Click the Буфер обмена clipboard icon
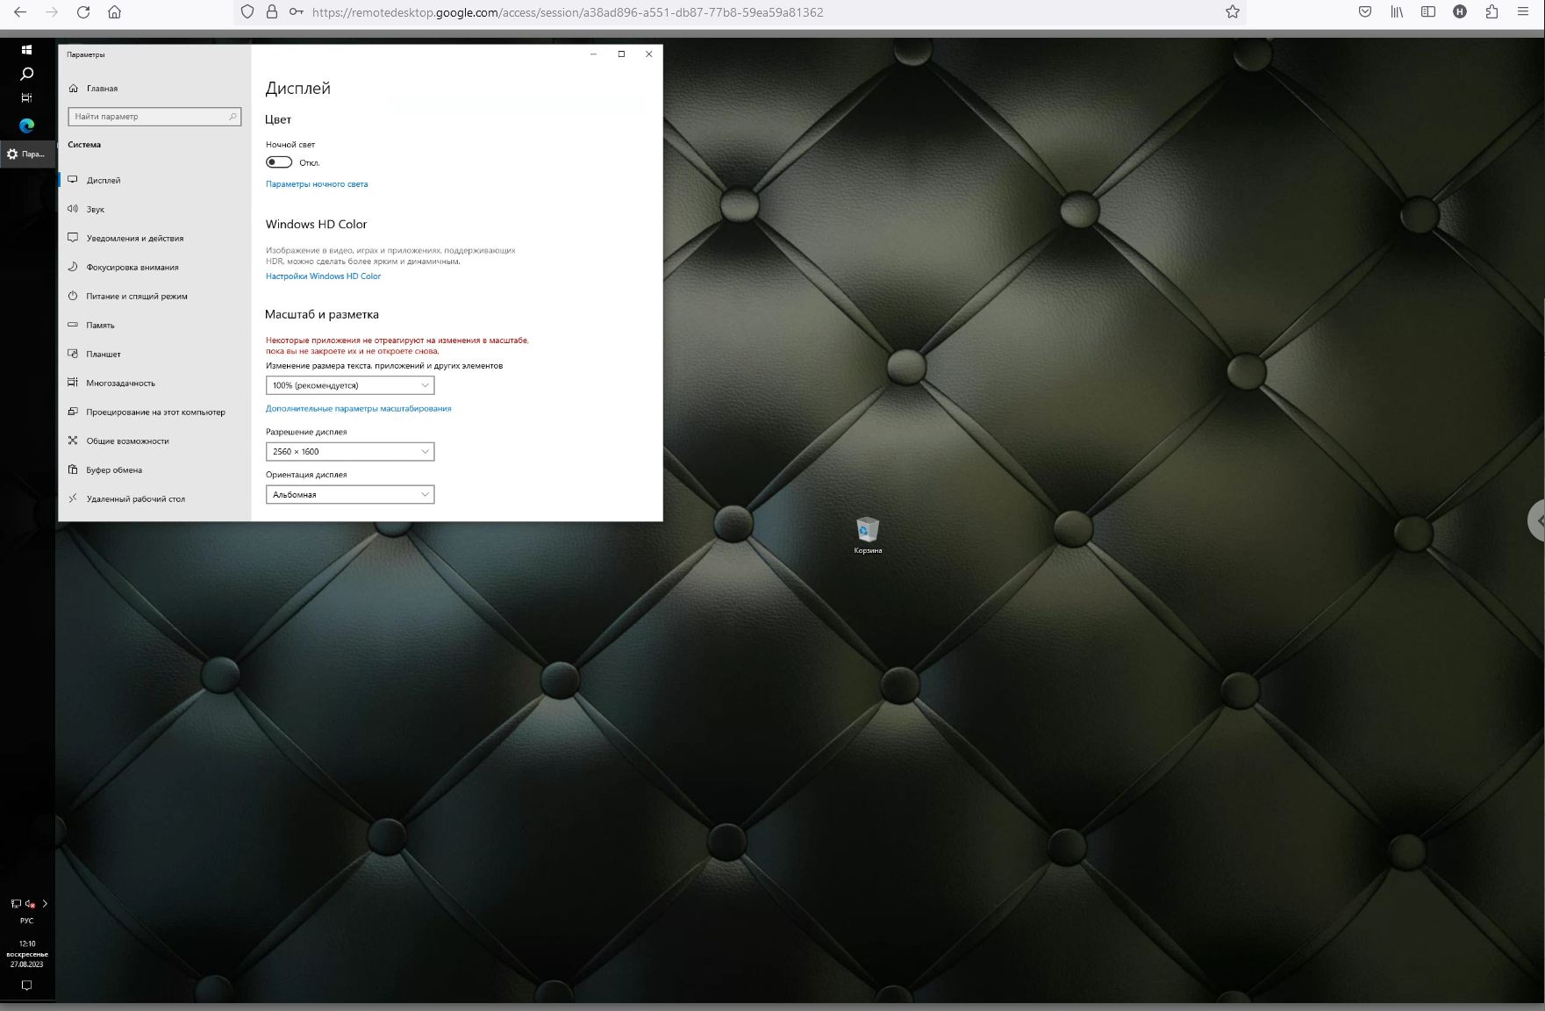 tap(73, 470)
